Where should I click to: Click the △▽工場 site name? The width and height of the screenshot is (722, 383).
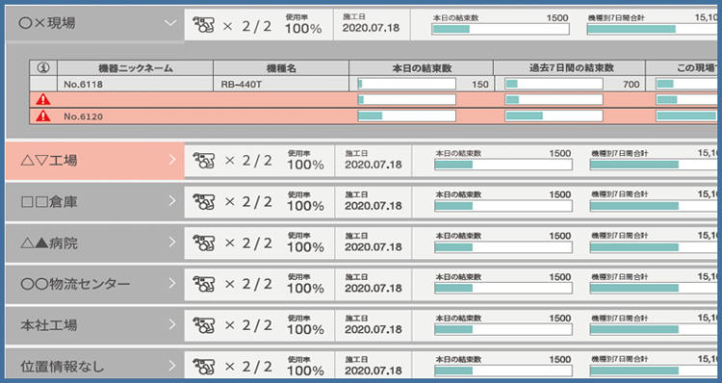click(x=49, y=160)
